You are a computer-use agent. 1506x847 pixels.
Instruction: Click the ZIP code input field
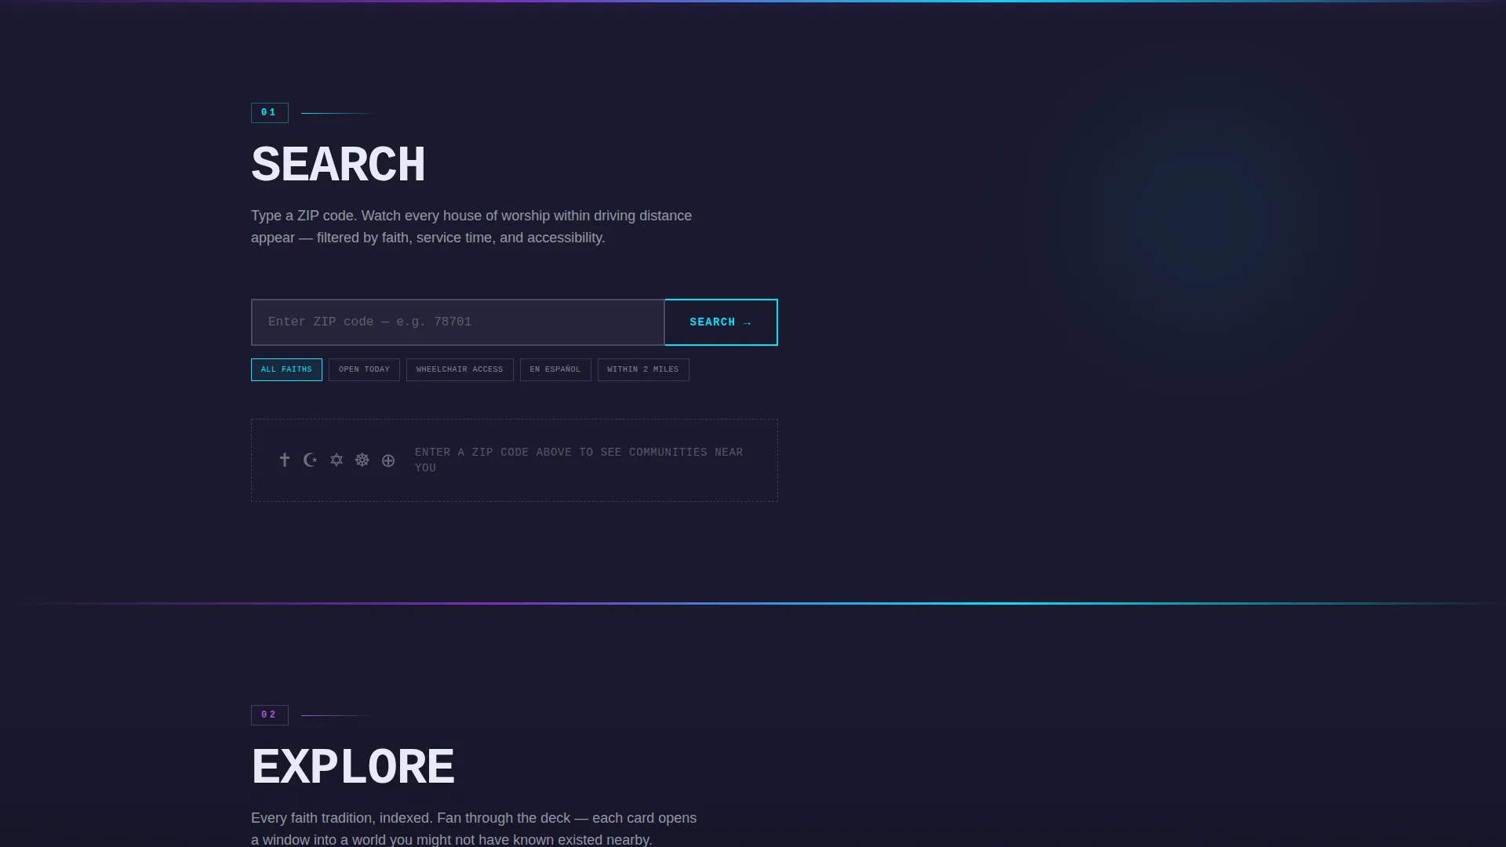458,322
